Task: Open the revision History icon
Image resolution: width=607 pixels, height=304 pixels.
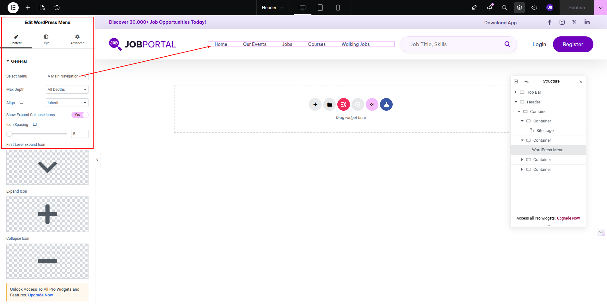Action: 57,8
